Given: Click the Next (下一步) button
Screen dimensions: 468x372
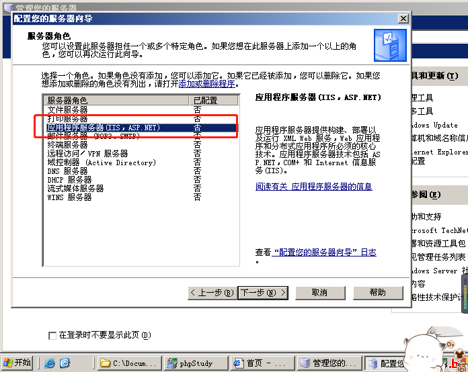Looking at the screenshot, I should point(263,293).
